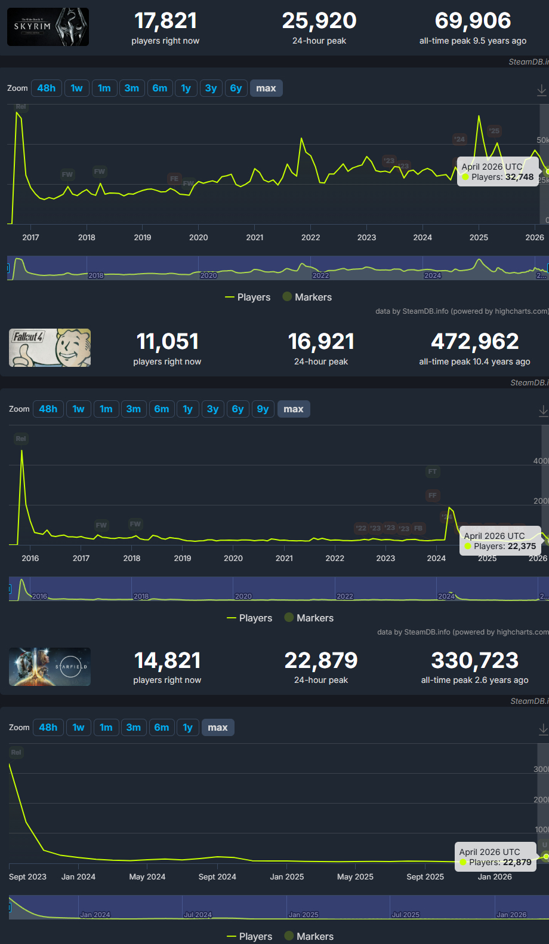Click the FE marker on the Skyrim chart
This screenshot has height=944, width=549.
tap(174, 179)
